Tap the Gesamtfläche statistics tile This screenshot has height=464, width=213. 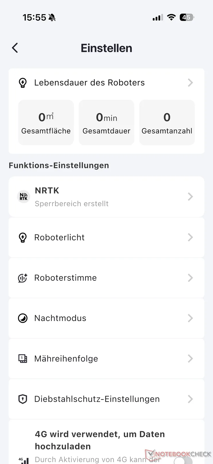[x=46, y=122]
